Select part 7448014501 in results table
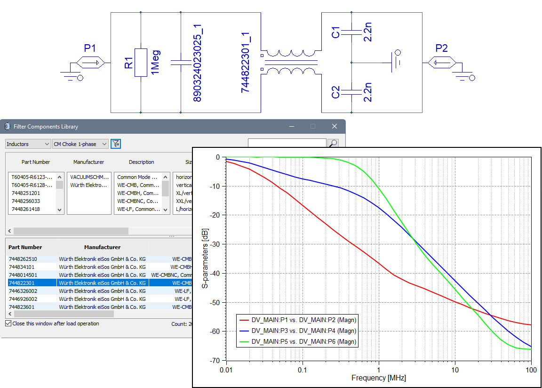542x388 pixels. (x=23, y=275)
